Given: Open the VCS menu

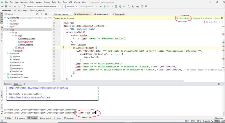Looking at the screenshot, I should pyautogui.click(x=70, y=2).
